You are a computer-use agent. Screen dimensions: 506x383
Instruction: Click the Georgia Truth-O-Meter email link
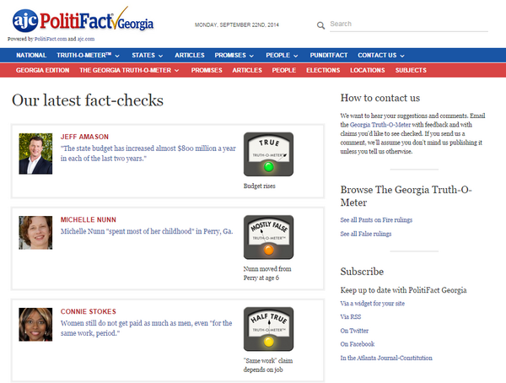pos(380,125)
